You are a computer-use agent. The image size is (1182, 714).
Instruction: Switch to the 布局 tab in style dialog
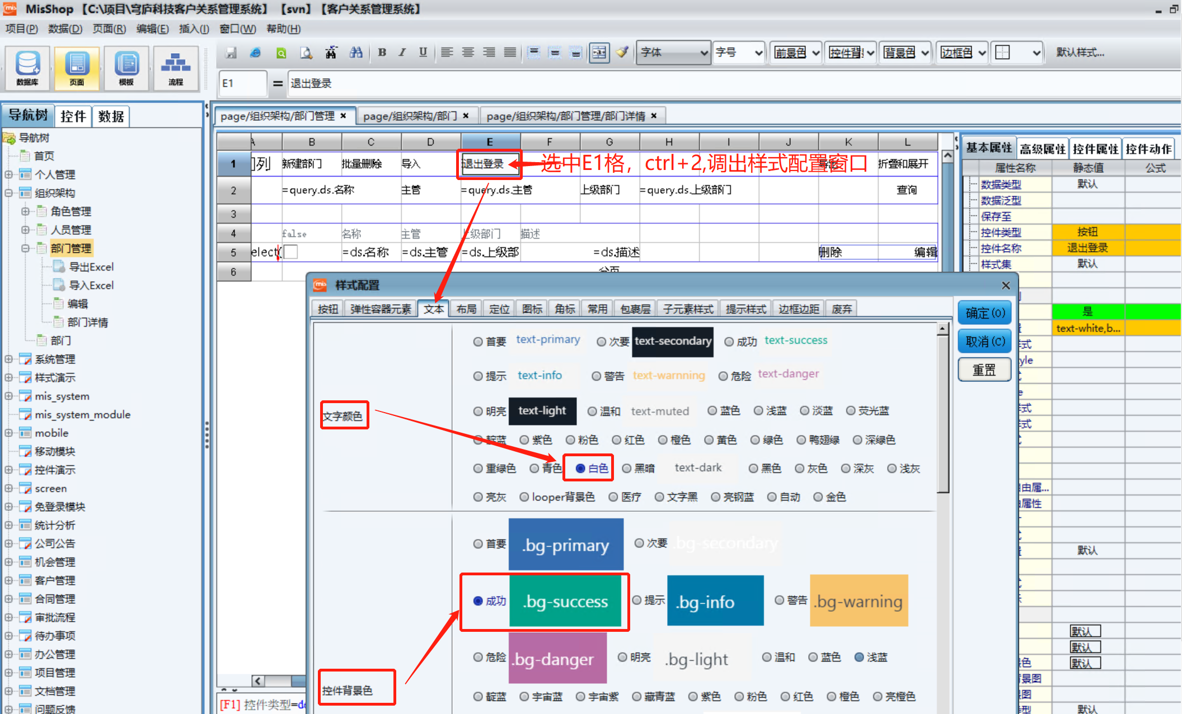coord(466,309)
